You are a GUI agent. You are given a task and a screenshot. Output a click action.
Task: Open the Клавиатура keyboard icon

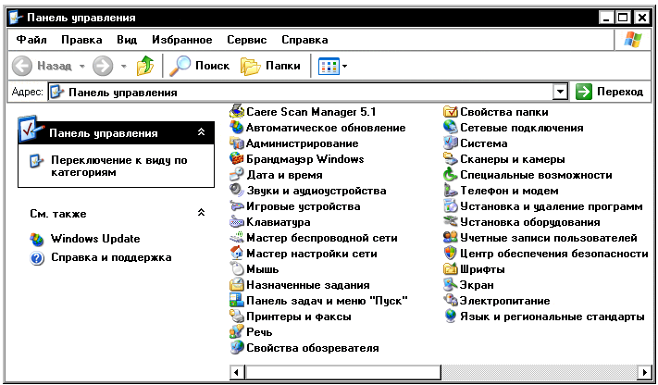pos(237,222)
